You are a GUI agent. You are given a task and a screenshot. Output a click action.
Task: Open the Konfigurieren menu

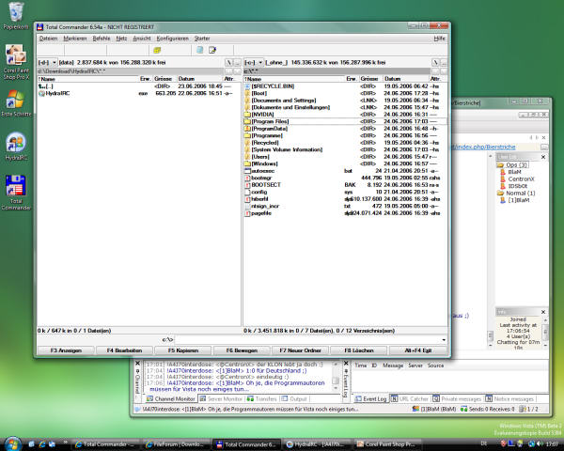tap(172, 39)
